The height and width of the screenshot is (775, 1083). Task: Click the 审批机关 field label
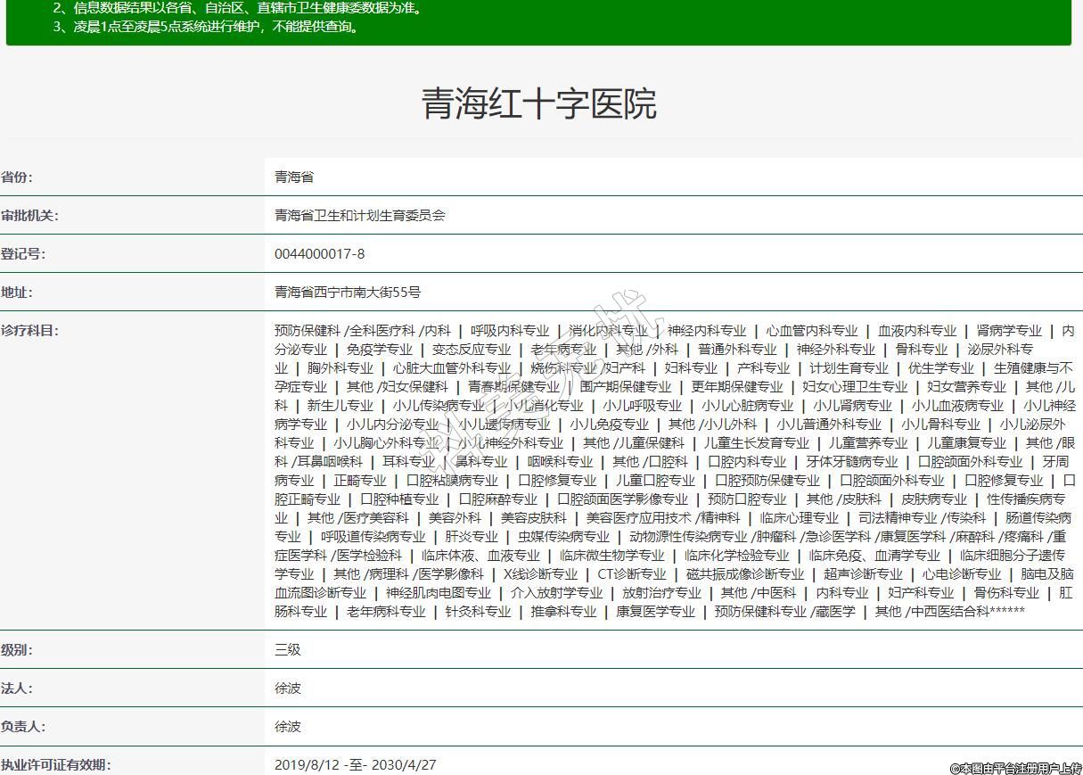click(x=29, y=215)
